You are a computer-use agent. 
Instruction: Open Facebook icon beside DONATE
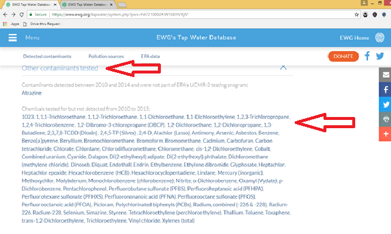(x=367, y=56)
